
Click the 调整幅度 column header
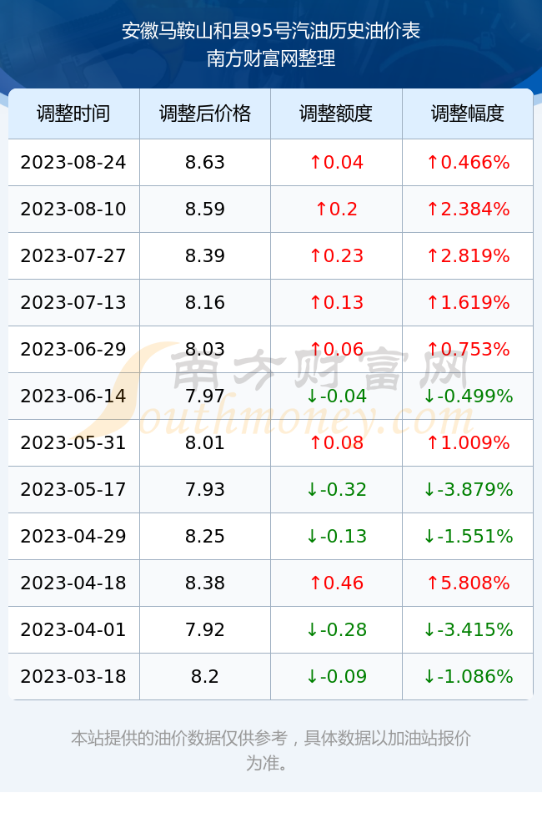coord(468,114)
